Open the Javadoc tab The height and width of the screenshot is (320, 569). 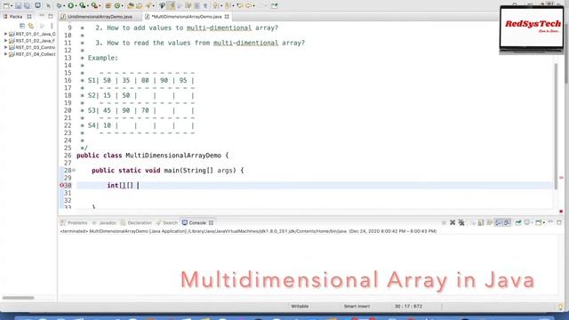pos(104,223)
